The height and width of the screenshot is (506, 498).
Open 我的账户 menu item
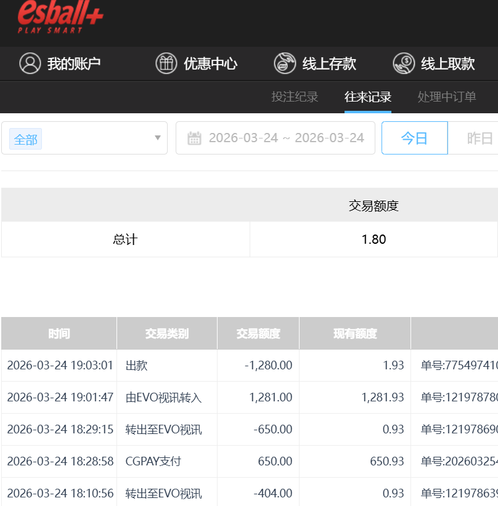[73, 63]
